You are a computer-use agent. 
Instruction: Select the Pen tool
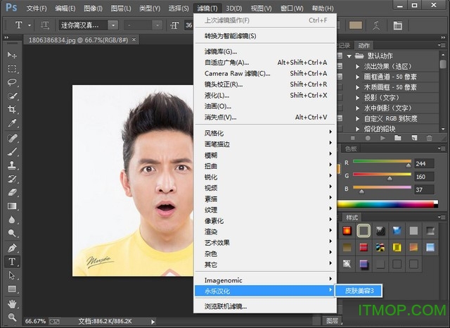click(12, 248)
